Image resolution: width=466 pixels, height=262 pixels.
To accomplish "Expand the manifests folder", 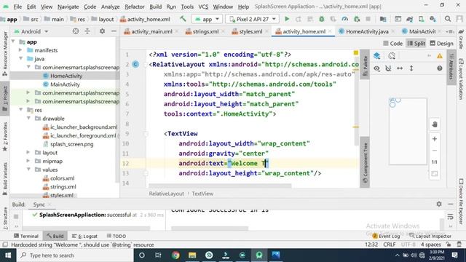I will [x=20, y=50].
